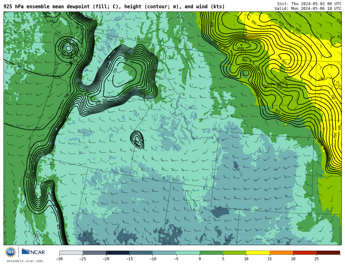Viewport: 345px width, 265px height.
Task: Pick the yellow 10 to 15 colorbar segment
Action: click(258, 253)
